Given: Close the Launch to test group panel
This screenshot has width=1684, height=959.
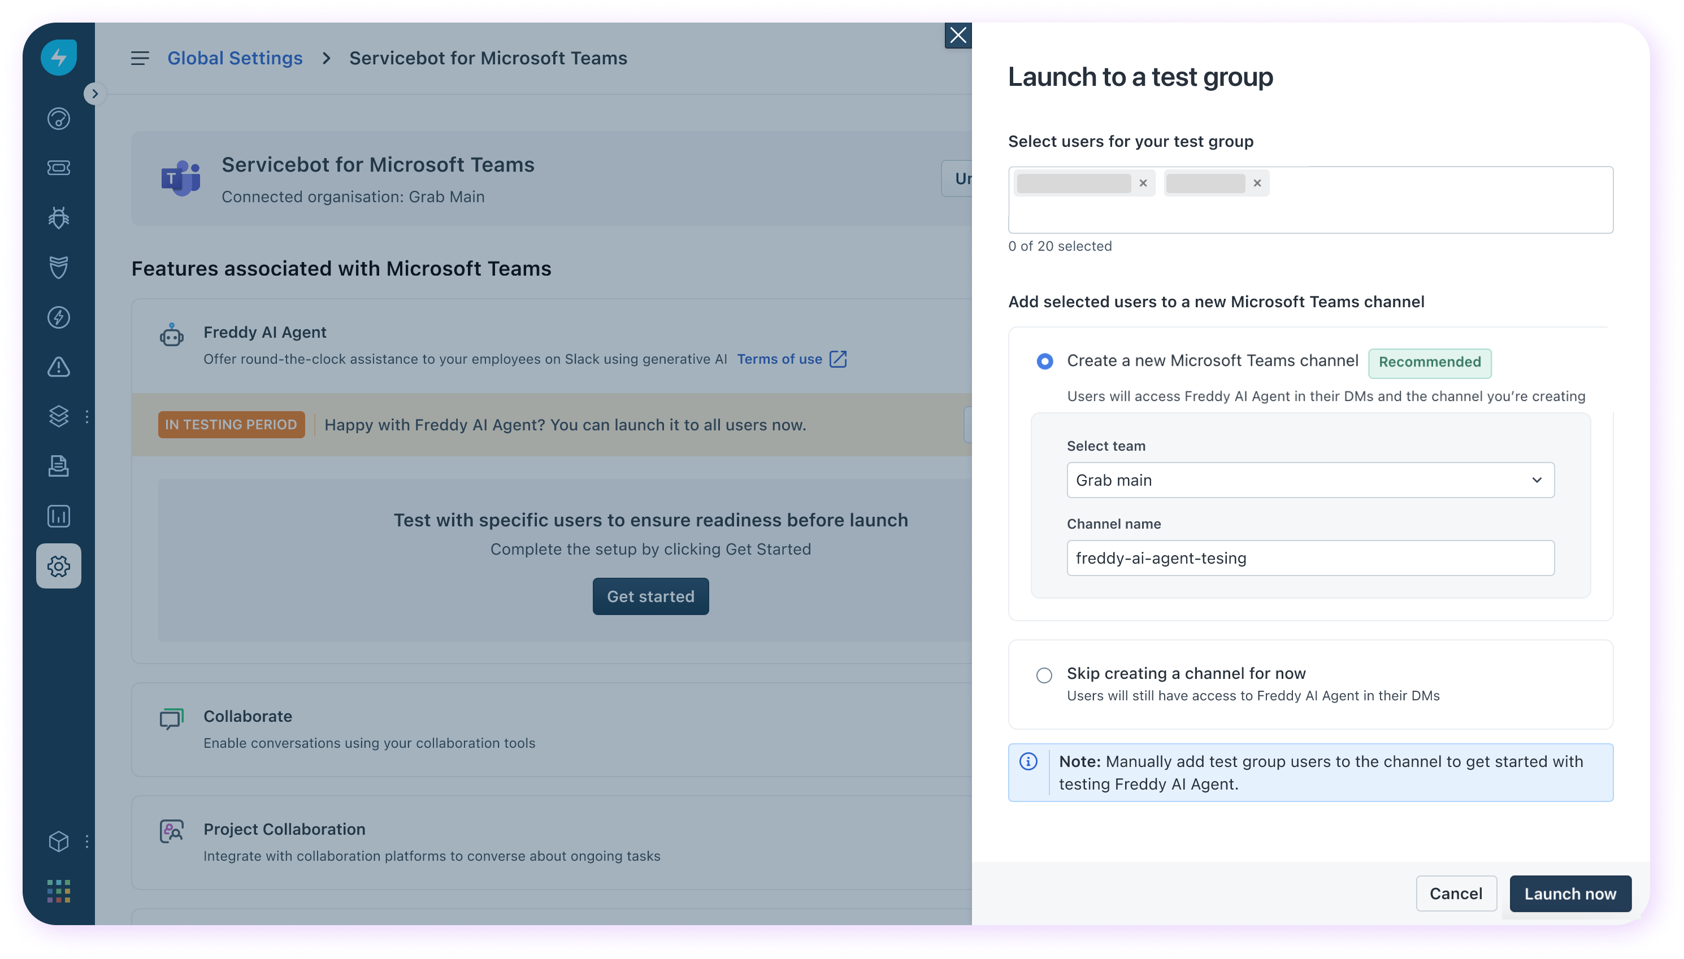Looking at the screenshot, I should point(957,35).
